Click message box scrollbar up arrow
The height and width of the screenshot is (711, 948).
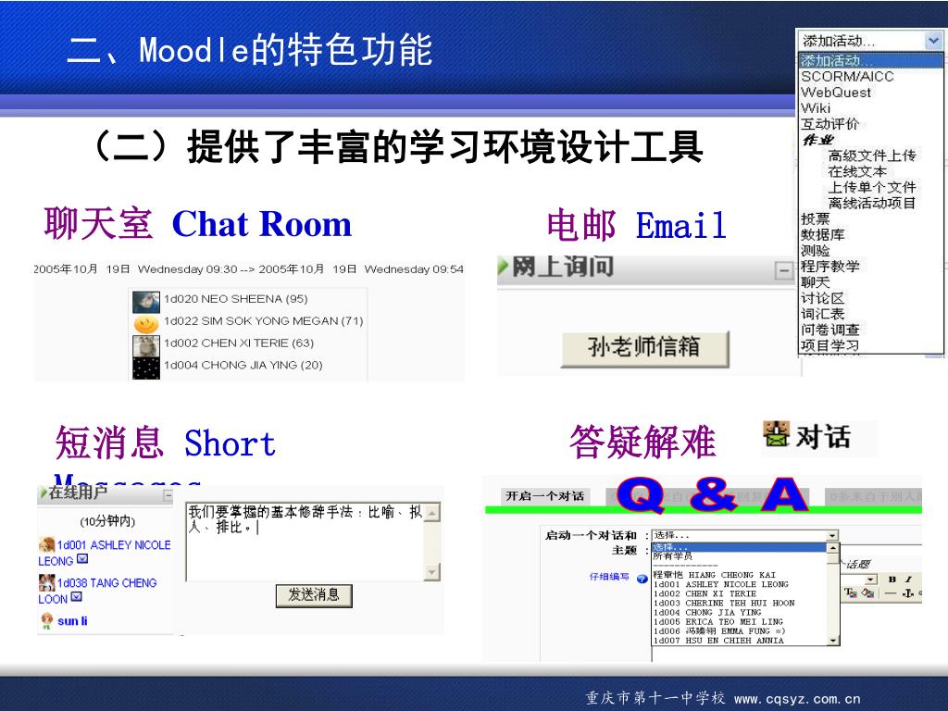tap(432, 513)
